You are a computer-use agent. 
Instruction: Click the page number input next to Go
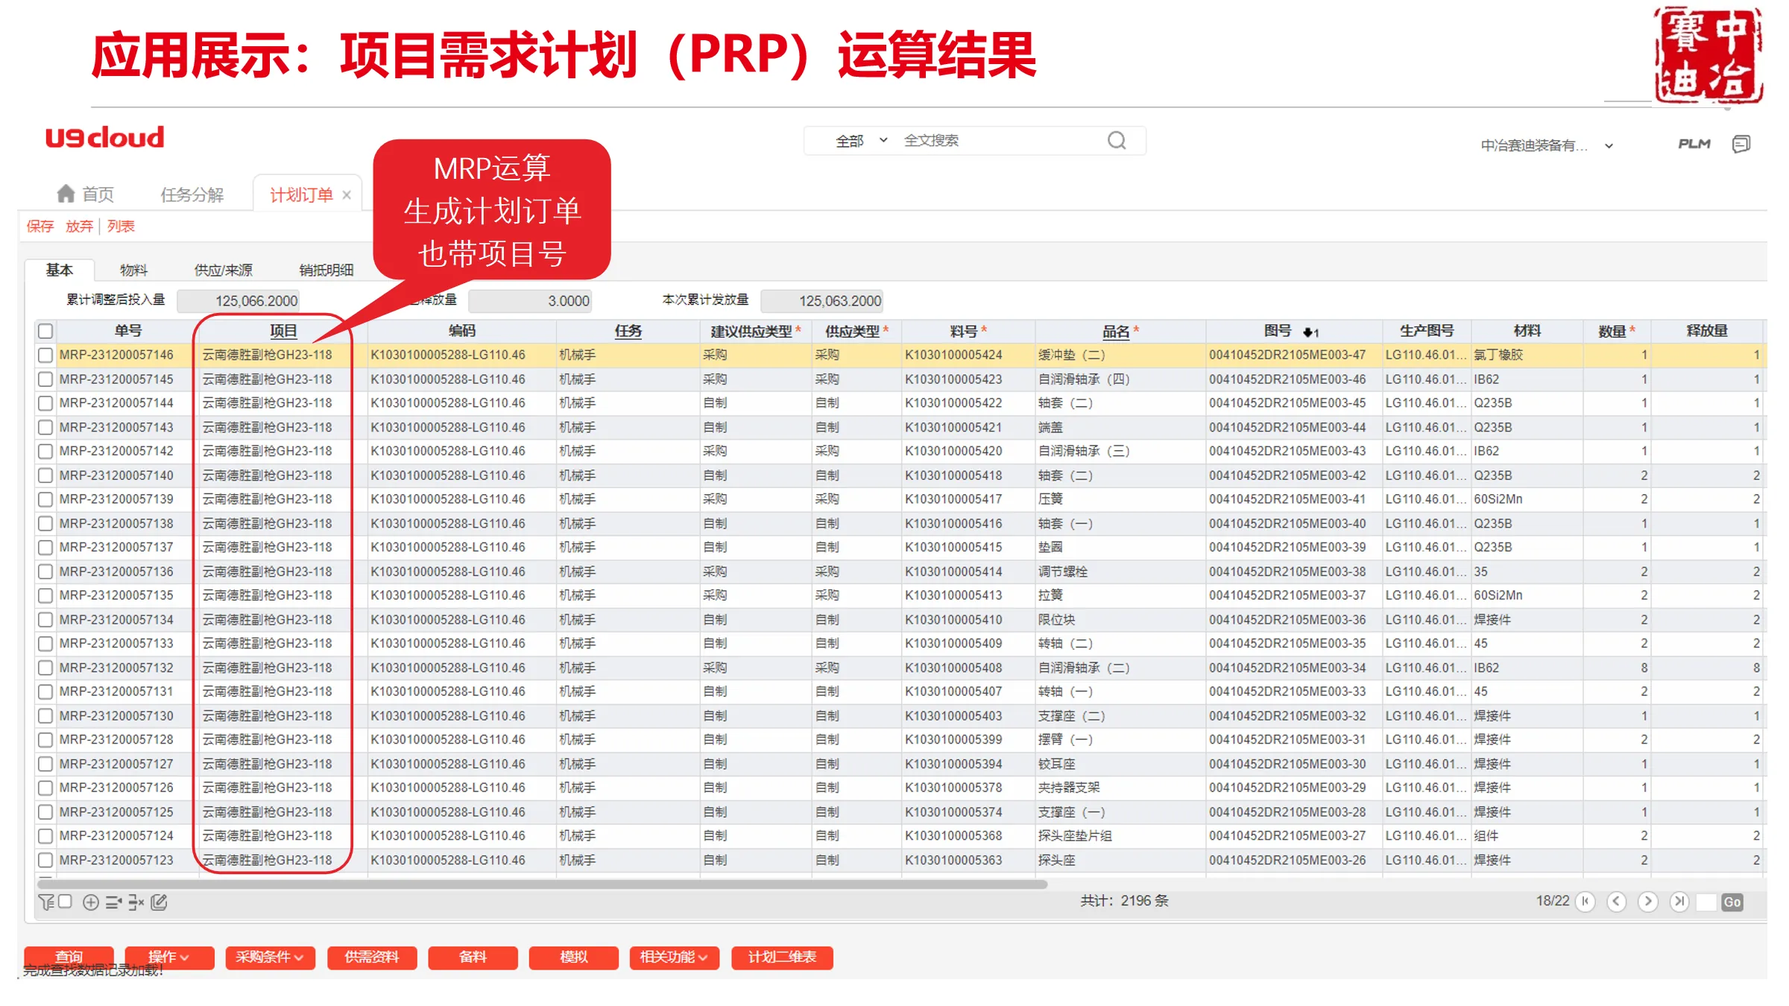pos(1706,902)
